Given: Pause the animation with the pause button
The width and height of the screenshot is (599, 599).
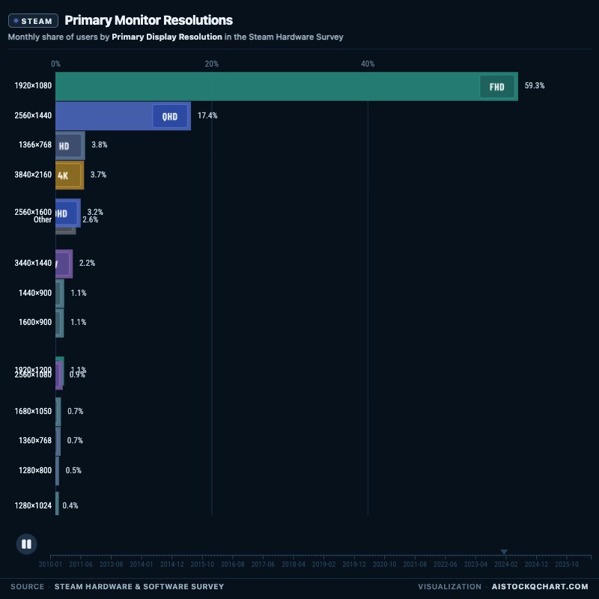Looking at the screenshot, I should pyautogui.click(x=26, y=544).
